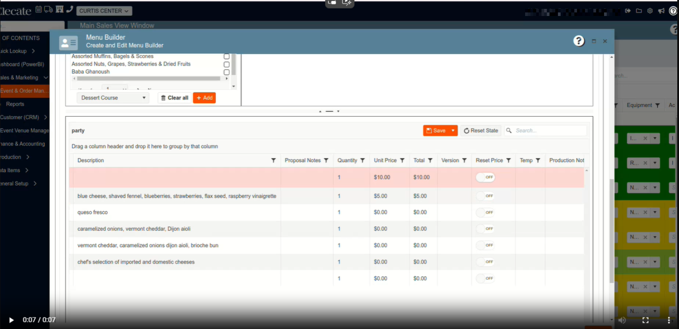This screenshot has width=679, height=329.
Task: Open Reports in the sidebar
Action: coord(15,104)
